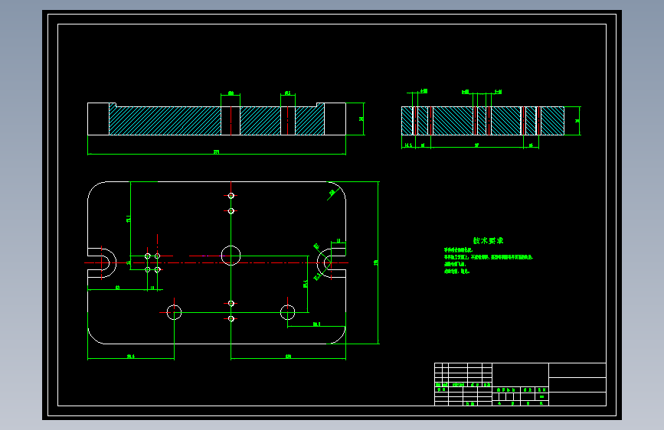Click the bottom-right circular hole in plan view
664x430 pixels.
click(x=287, y=313)
